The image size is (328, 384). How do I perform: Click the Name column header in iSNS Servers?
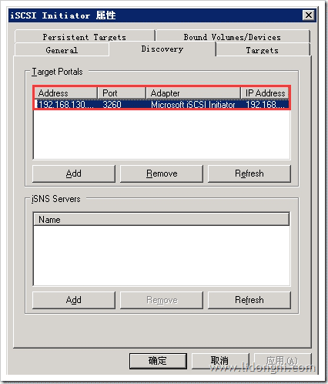(x=162, y=220)
